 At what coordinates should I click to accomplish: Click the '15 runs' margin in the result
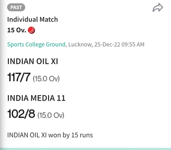click(x=82, y=135)
